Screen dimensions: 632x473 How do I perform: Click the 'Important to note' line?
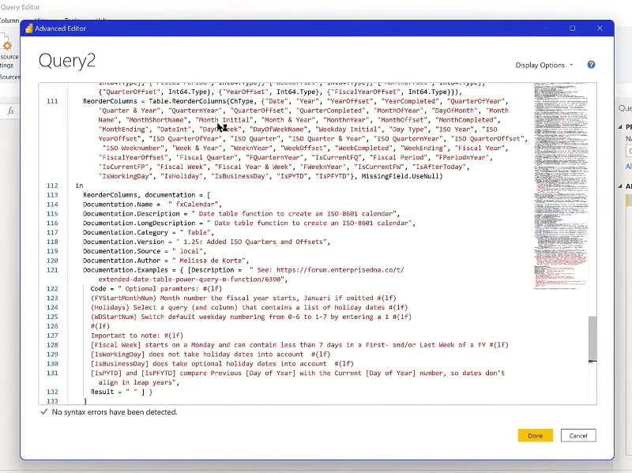pyautogui.click(x=137, y=336)
